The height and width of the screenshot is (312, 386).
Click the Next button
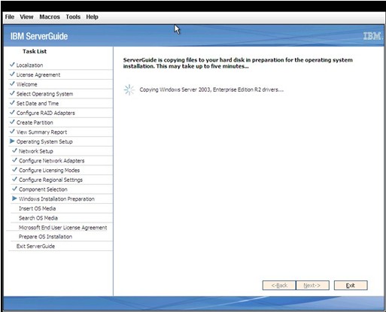pos(312,285)
